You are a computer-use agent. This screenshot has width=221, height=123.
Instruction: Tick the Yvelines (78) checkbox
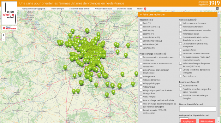[x=141, y=30]
